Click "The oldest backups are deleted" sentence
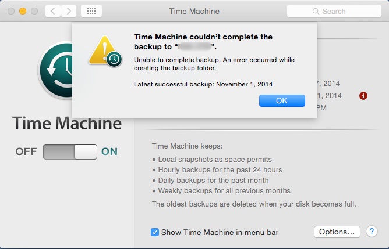389x249 pixels. [254, 204]
